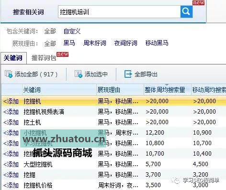Focus the search field containing 挖掘机培训
The image size is (226, 190).
[x=119, y=12]
